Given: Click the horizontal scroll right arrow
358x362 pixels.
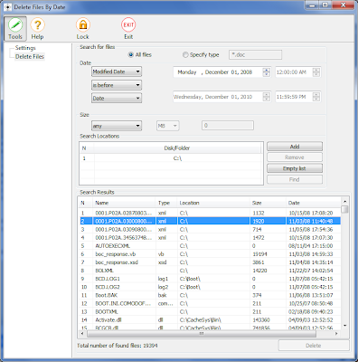Looking at the screenshot, I should click(x=336, y=334).
